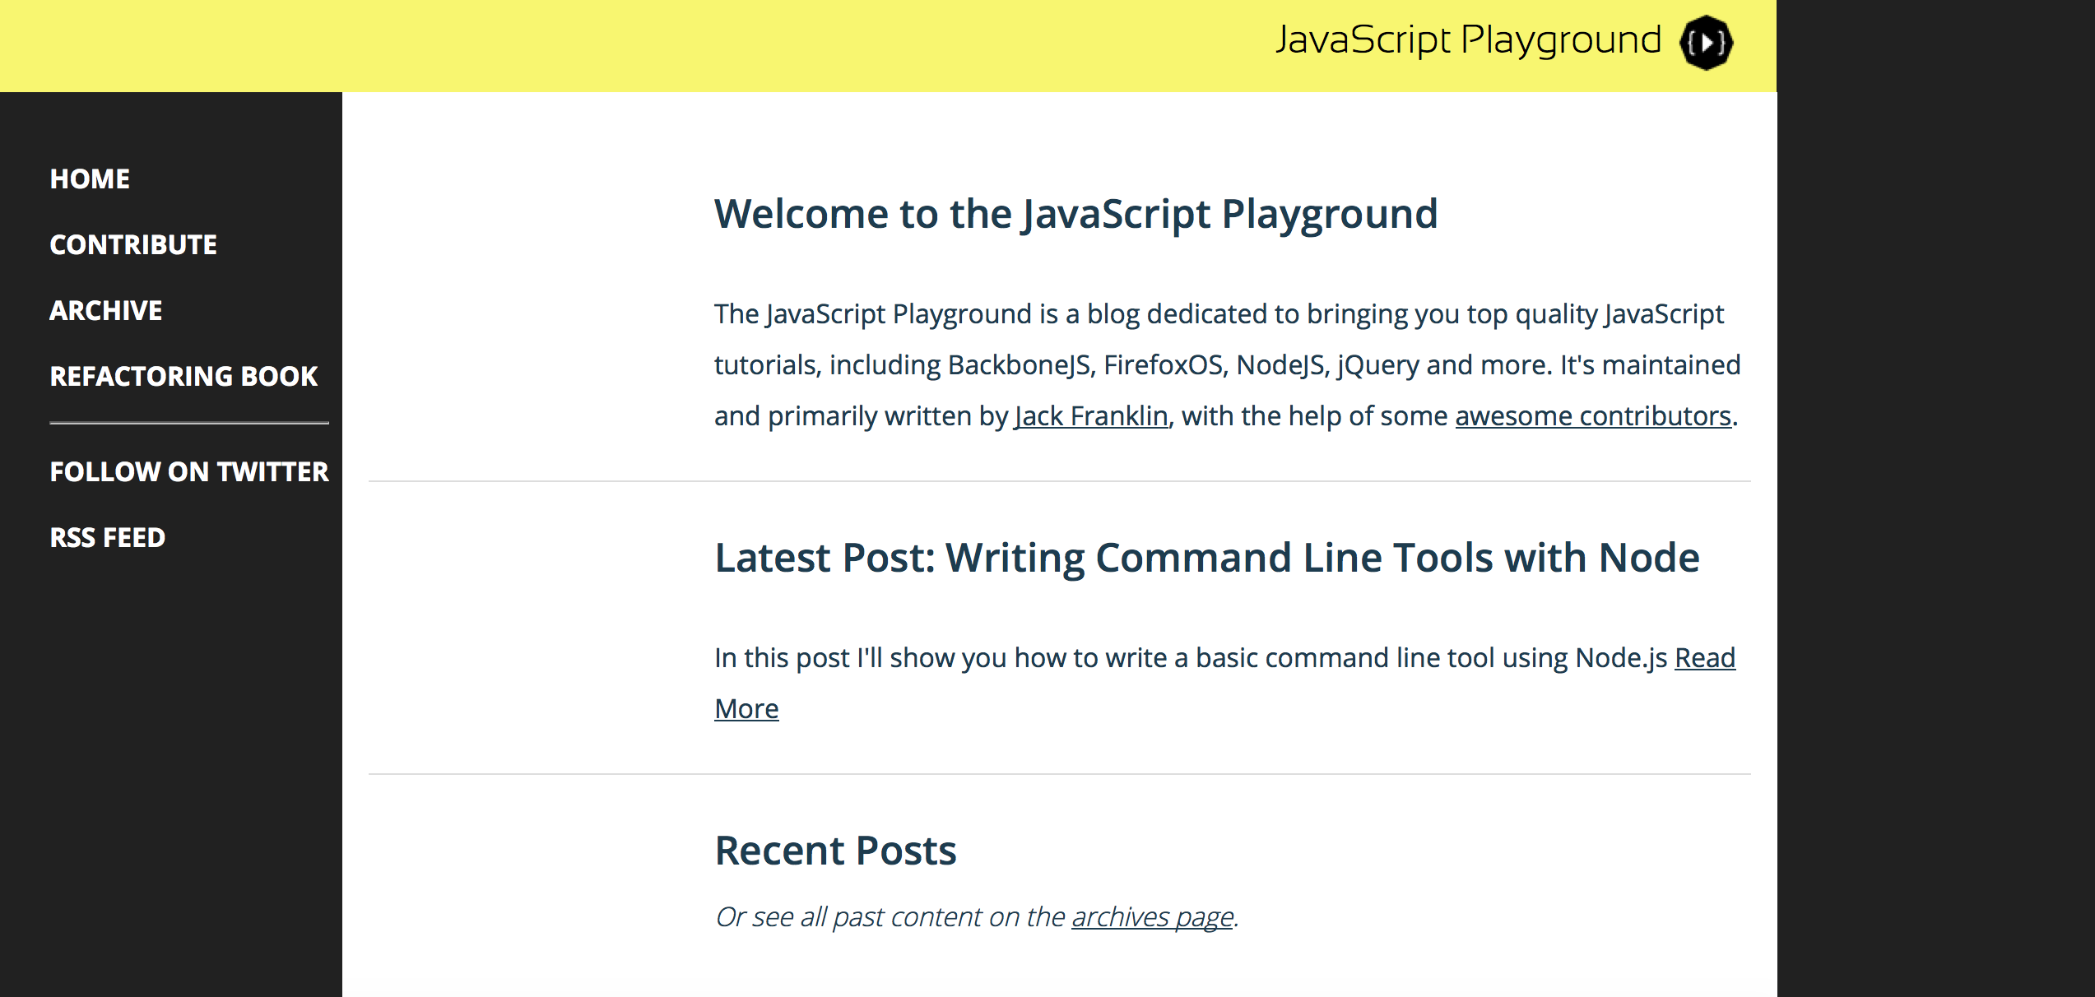Viewport: 2095px width, 997px height.
Task: Open the RSS Feed link
Action: coord(108,537)
